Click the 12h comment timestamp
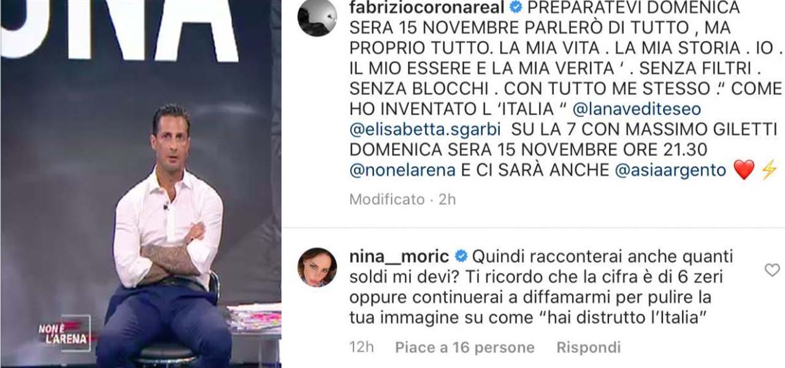 pyautogui.click(x=362, y=348)
